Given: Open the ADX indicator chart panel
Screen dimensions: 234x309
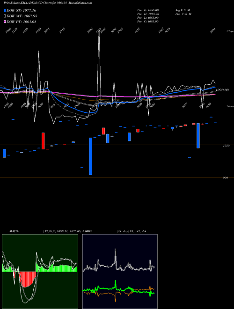Looking at the screenshot, I should 120,272.
